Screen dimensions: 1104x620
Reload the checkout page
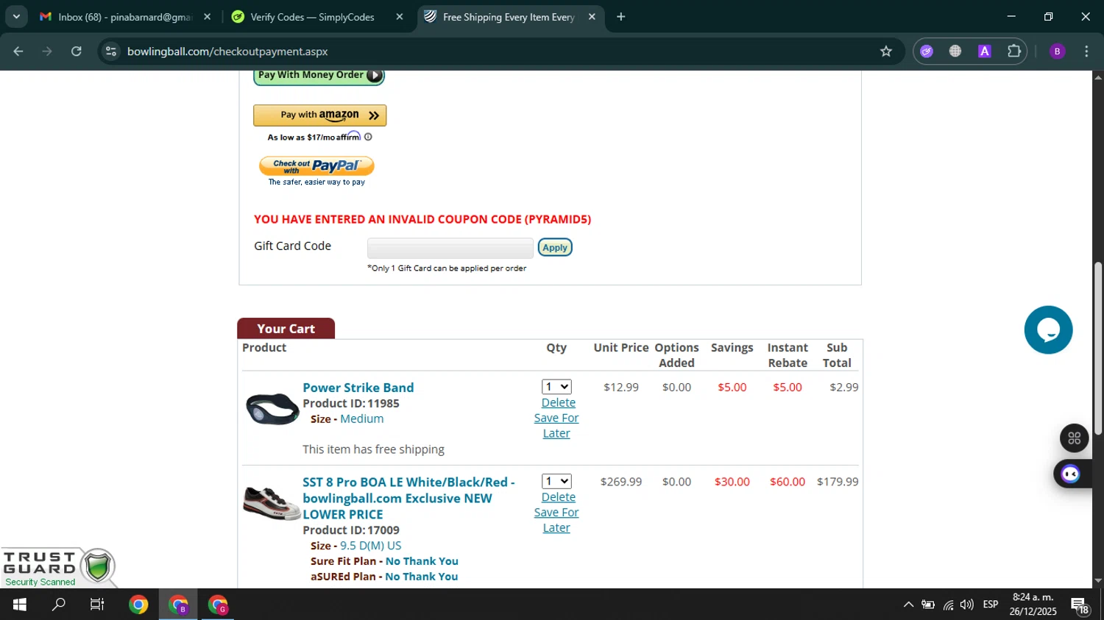77,51
